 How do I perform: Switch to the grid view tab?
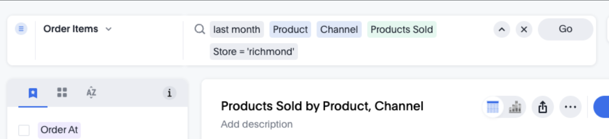pyautogui.click(x=62, y=92)
